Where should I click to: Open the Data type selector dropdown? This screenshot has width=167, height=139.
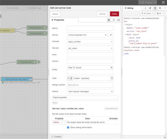click(70, 78)
